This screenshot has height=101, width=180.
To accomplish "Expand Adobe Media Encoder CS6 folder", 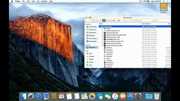I will click(x=102, y=41).
